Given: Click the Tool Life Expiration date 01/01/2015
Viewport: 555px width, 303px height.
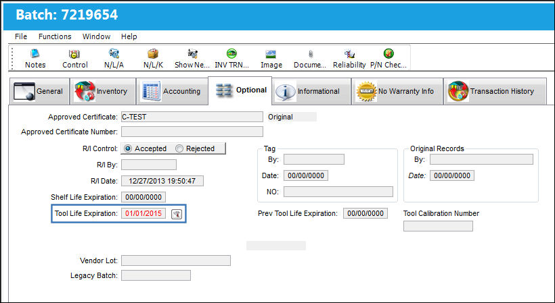Looking at the screenshot, I should pyautogui.click(x=143, y=213).
